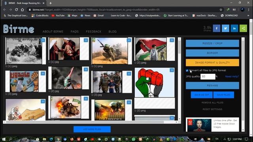Remove the 1 (3).jpeg cartoon image with its X
This screenshot has height=142, width=253.
43,74
